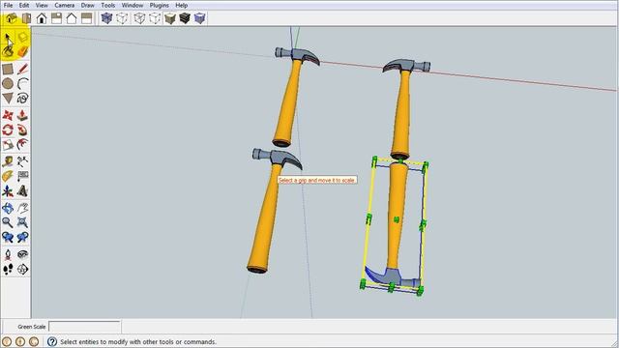Enable Shaded face style
619x348 pixels.
tap(170, 18)
